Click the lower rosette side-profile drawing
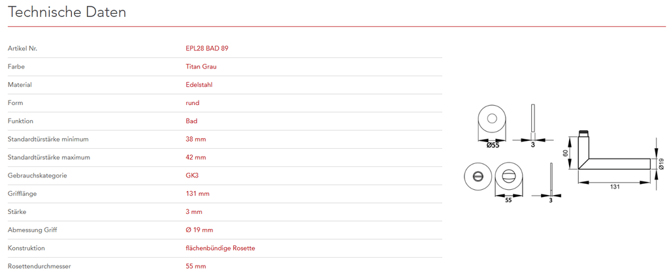 coord(552,177)
